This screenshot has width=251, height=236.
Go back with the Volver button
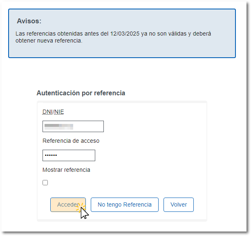pyautogui.click(x=179, y=205)
